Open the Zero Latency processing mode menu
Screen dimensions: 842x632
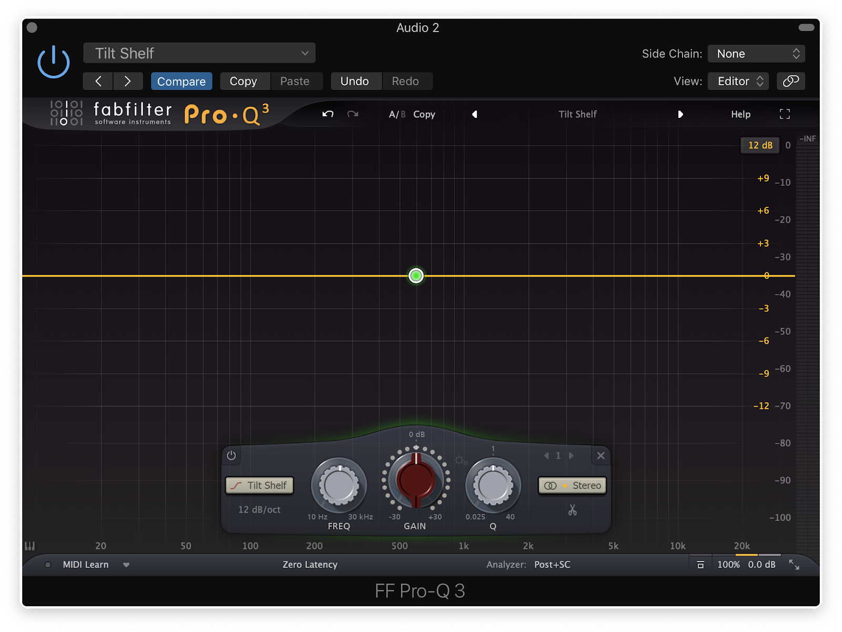point(310,565)
